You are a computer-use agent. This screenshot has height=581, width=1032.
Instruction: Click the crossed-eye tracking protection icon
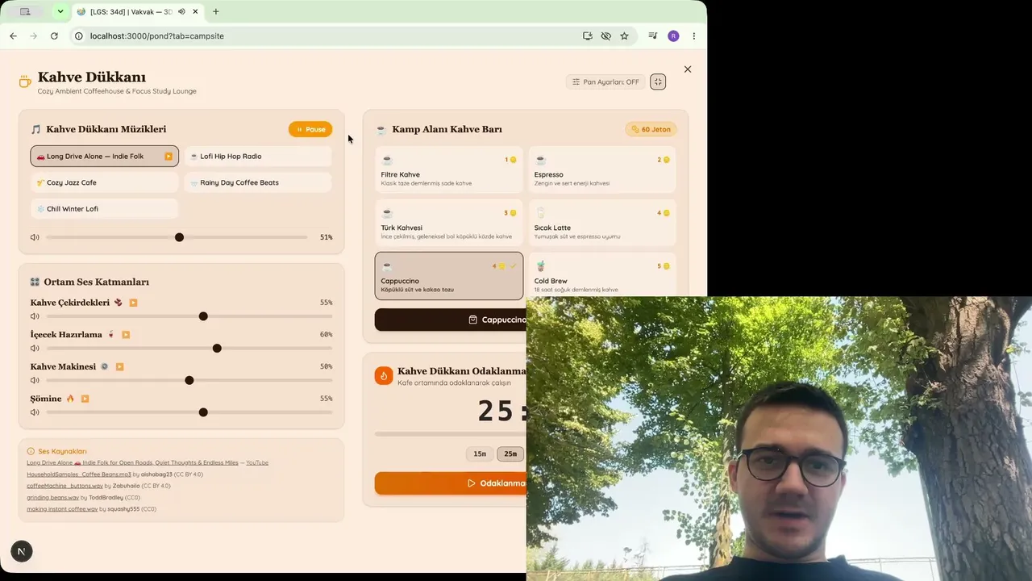click(605, 36)
